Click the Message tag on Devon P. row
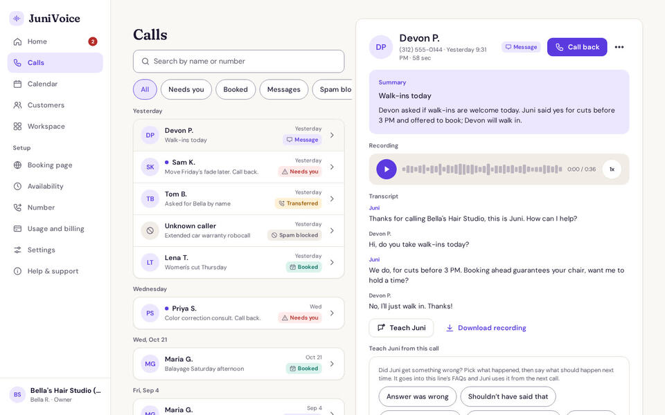The width and height of the screenshot is (665, 415). [x=302, y=140]
